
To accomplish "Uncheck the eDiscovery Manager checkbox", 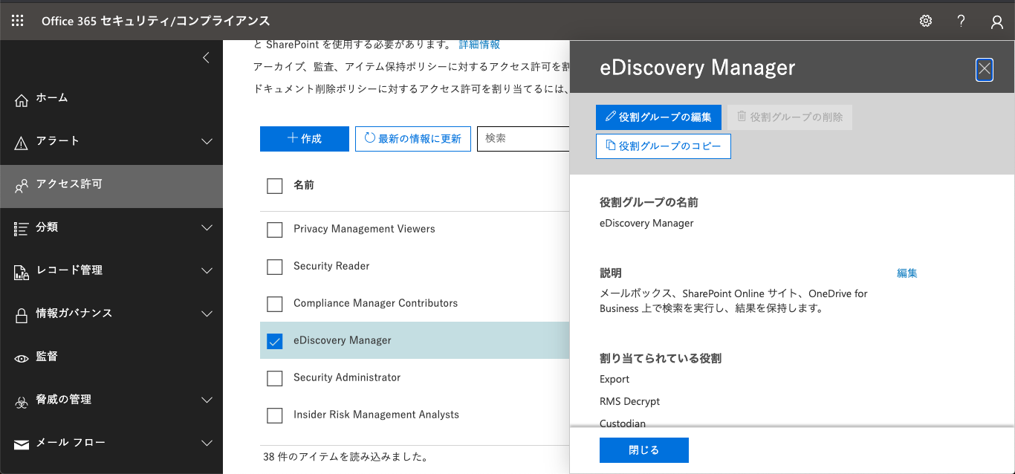I will [x=275, y=341].
